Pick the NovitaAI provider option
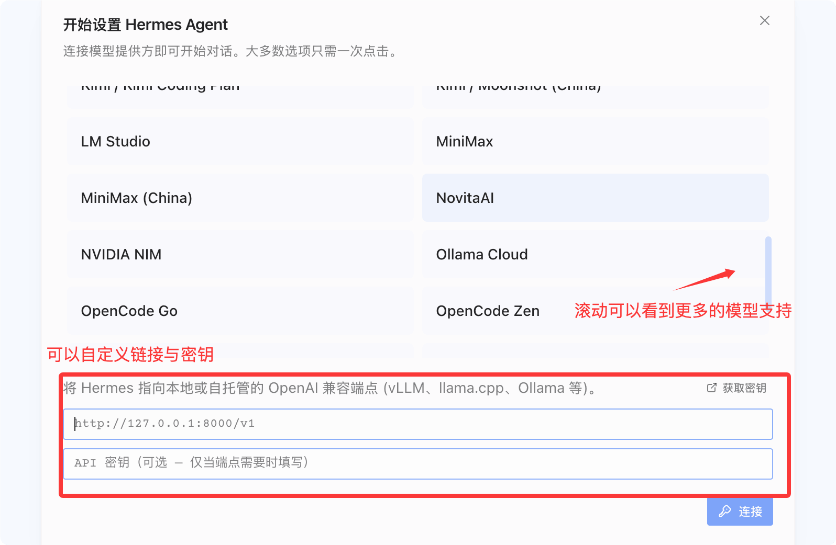Screen dimensions: 836x545 coord(596,198)
